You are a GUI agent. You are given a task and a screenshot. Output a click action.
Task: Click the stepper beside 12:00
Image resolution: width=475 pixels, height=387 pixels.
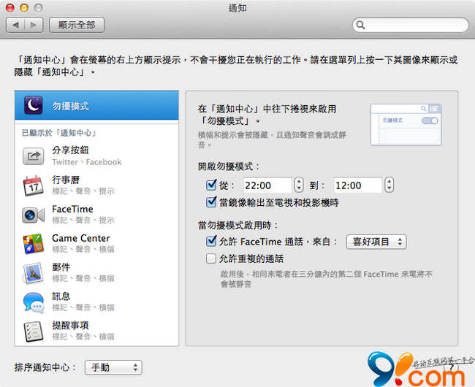(389, 185)
